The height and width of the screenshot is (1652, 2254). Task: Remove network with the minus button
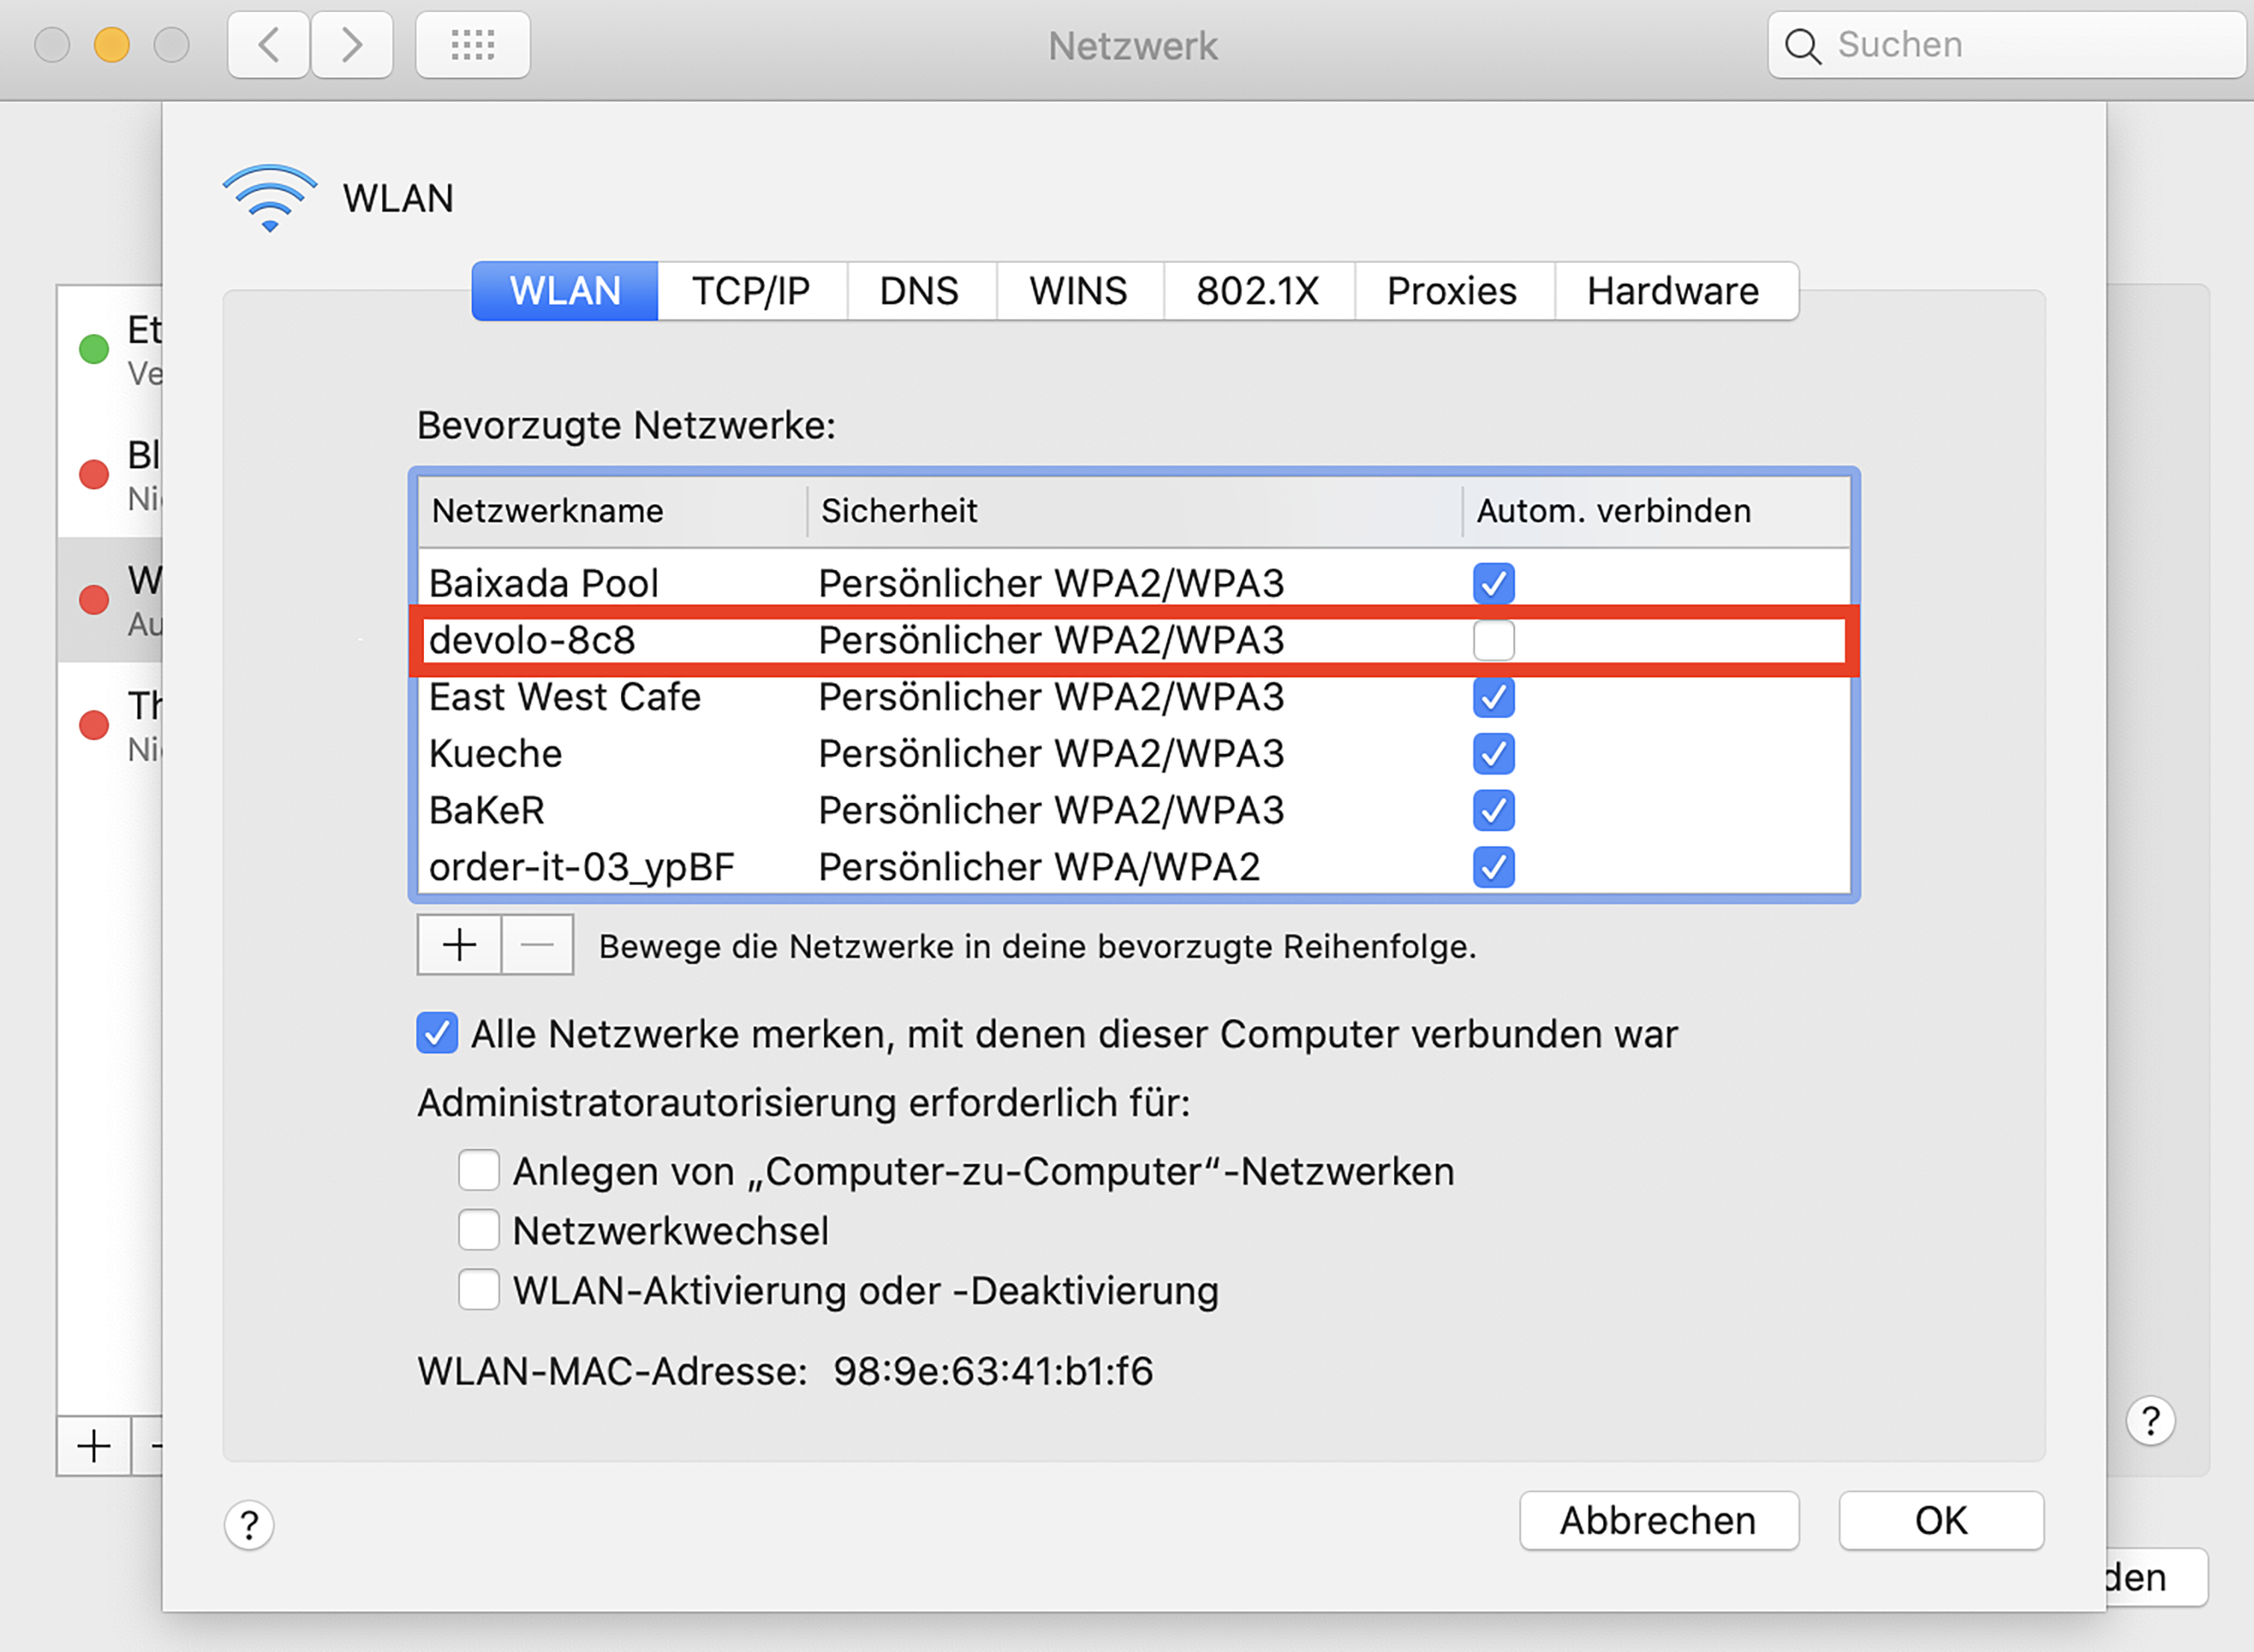[537, 945]
